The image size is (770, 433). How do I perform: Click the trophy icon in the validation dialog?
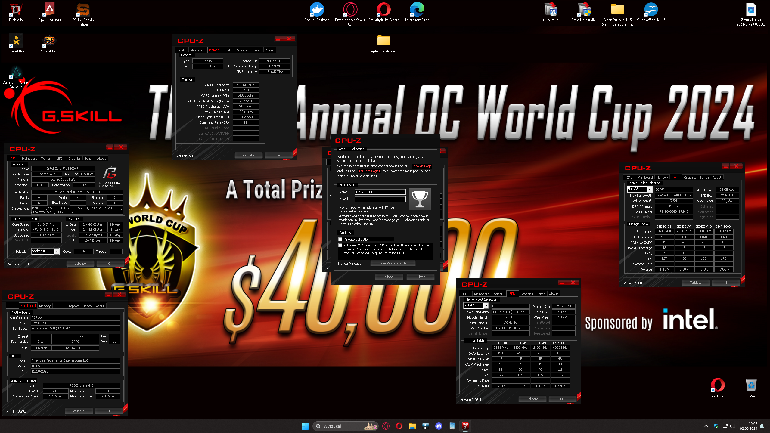tap(420, 199)
